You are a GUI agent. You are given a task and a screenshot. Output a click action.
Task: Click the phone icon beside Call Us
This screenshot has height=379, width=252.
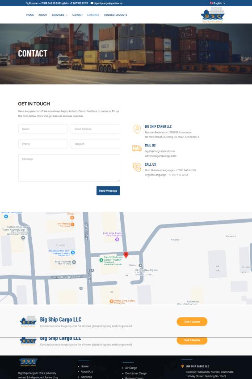pos(137,167)
